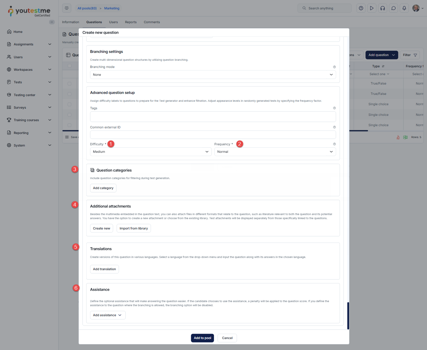This screenshot has height=350, width=427.
Task: Switch to the Users tab
Action: click(114, 22)
